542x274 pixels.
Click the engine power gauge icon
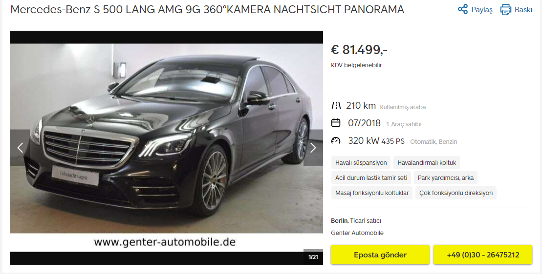pyautogui.click(x=336, y=140)
